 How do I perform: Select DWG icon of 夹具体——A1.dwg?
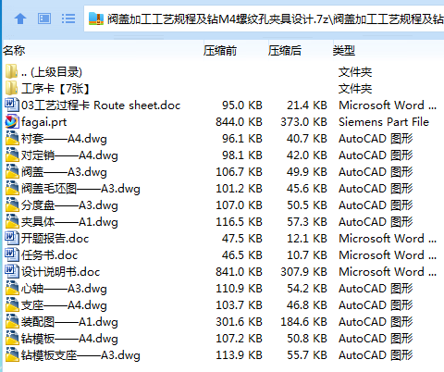(x=12, y=221)
